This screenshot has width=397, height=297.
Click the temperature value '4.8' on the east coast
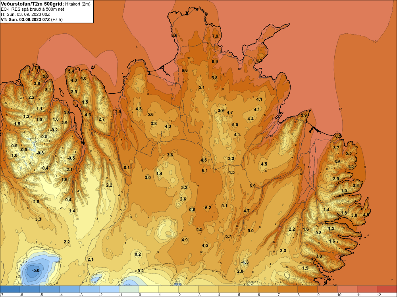coord(366,215)
